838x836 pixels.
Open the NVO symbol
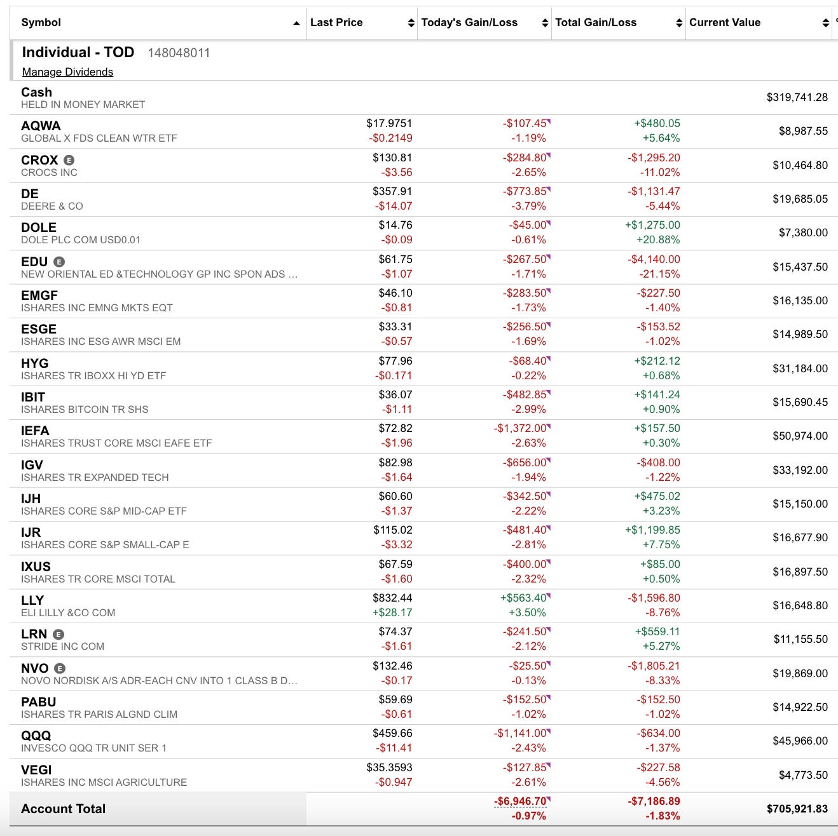click(35, 668)
